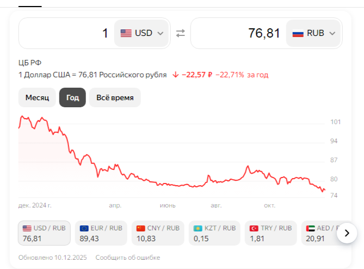Expand the RUB currency dropdown chevron
This screenshot has height=269, width=364.
click(x=332, y=33)
